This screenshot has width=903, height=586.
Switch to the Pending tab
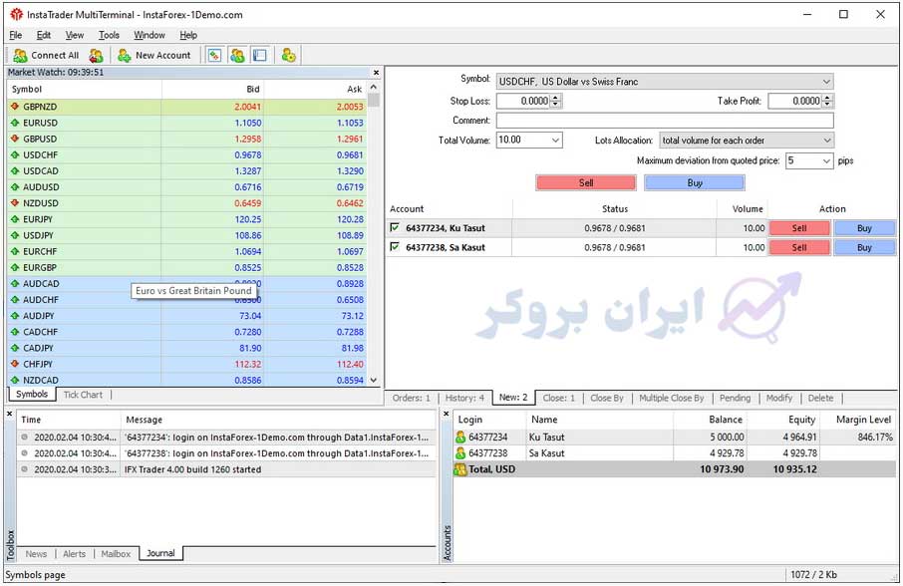[x=735, y=398]
